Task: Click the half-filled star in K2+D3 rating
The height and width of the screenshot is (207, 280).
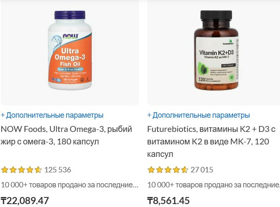Action: (x=185, y=170)
